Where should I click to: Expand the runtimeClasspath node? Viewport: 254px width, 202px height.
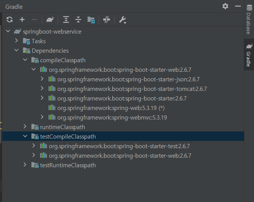coord(25,126)
